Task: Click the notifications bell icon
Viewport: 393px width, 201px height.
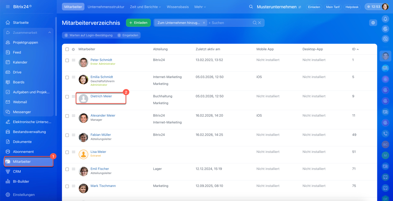Action: [385, 19]
